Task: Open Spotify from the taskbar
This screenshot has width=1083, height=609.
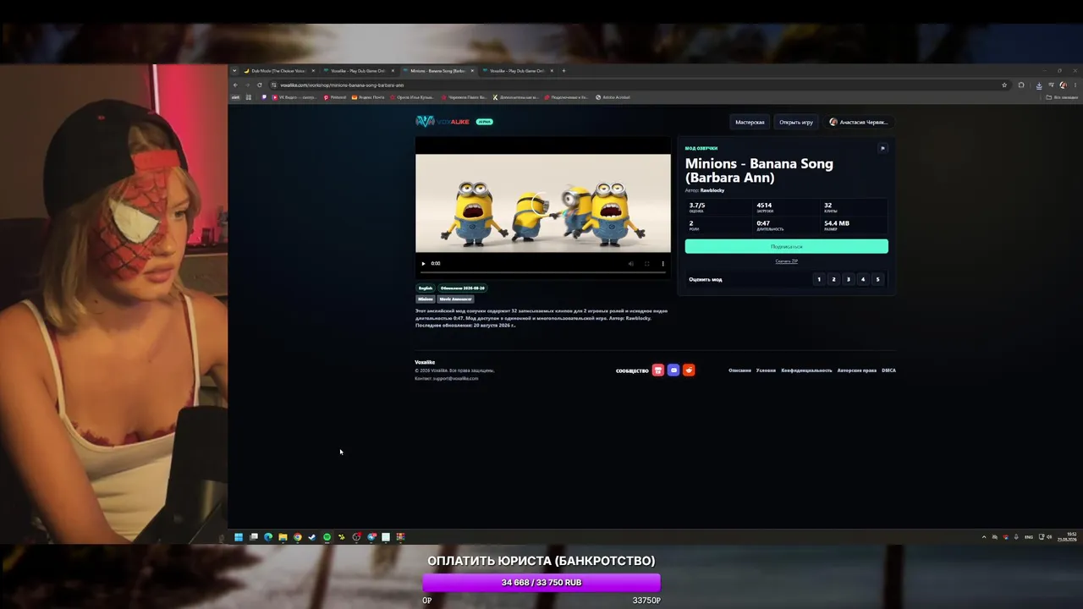Action: pos(327,537)
